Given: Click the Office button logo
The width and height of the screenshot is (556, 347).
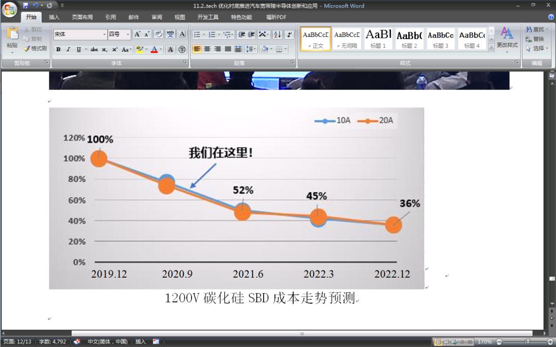Looking at the screenshot, I should 10,9.
